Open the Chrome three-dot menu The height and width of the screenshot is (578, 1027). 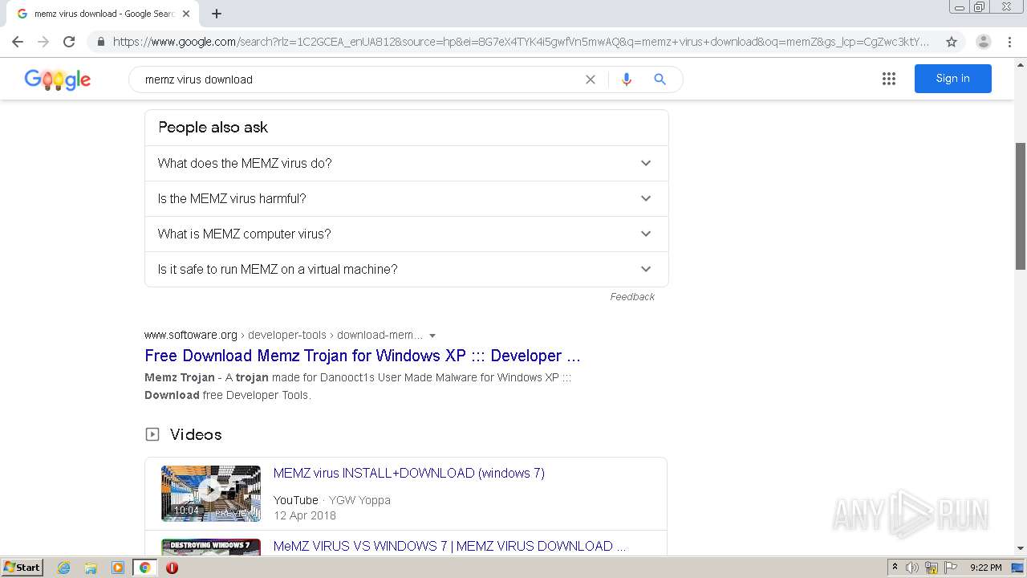click(1010, 42)
